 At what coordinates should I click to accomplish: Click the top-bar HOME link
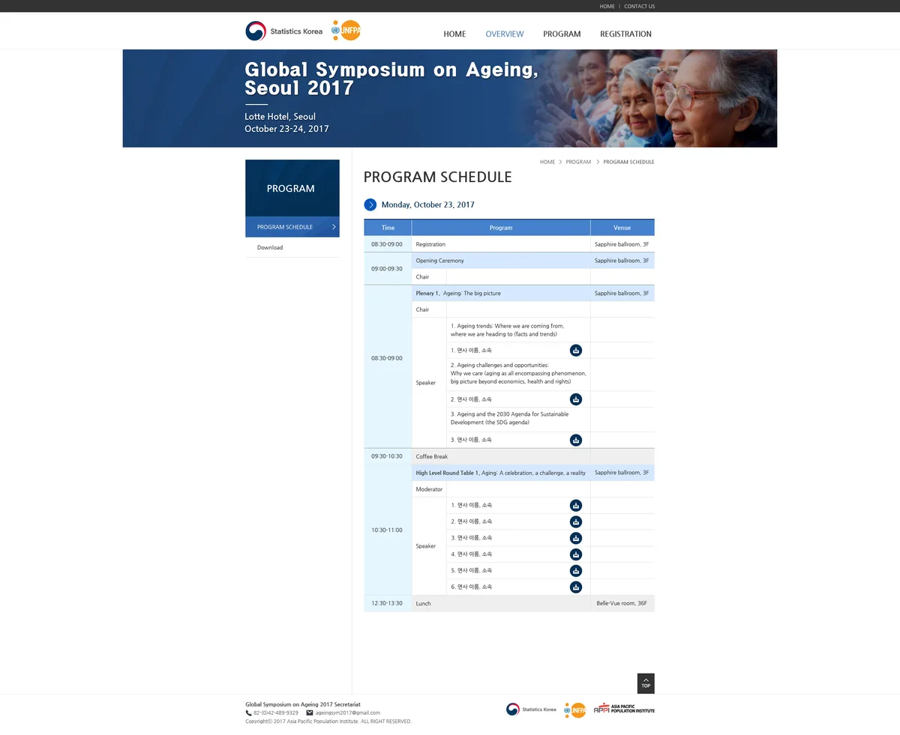607,6
